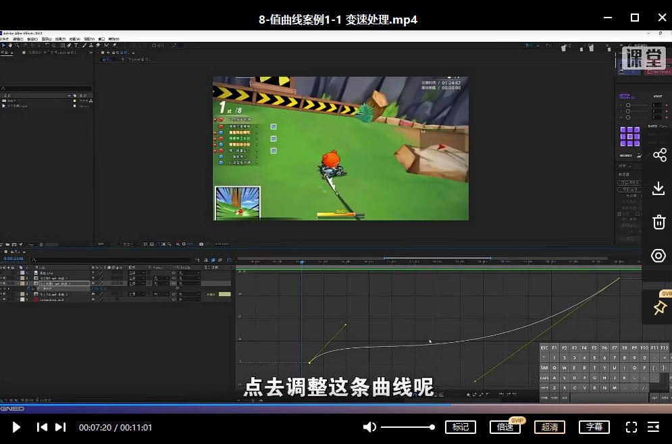The image size is (672, 444).
Task: Click the 标记 mark button
Action: [x=461, y=426]
